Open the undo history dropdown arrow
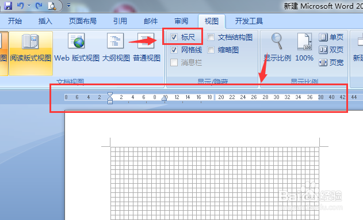The width and height of the screenshot is (363, 220). (29, 6)
